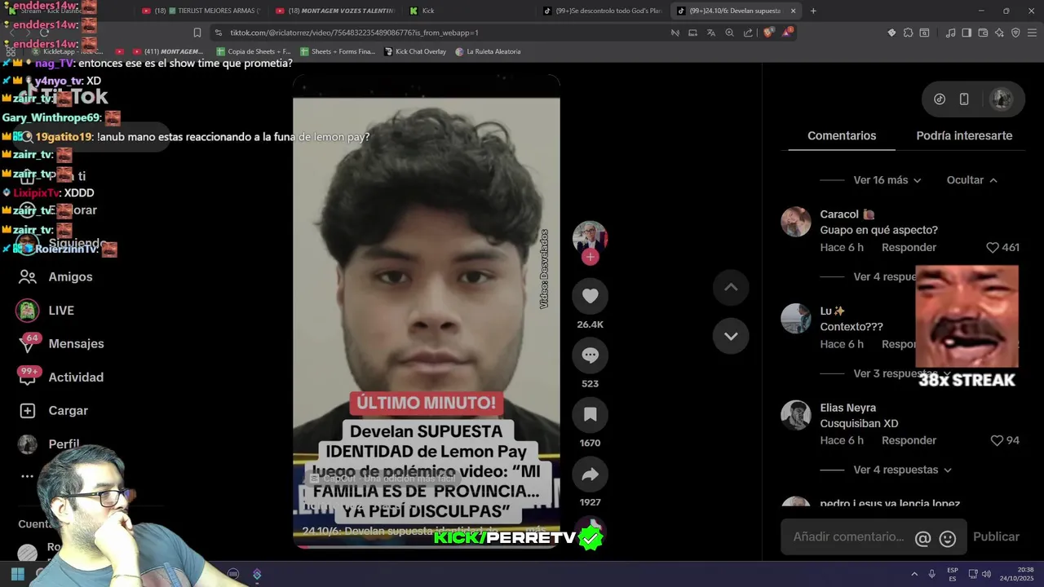Image resolution: width=1044 pixels, height=587 pixels.
Task: Toggle the browser sidebar panel icon
Action: pyautogui.click(x=967, y=33)
